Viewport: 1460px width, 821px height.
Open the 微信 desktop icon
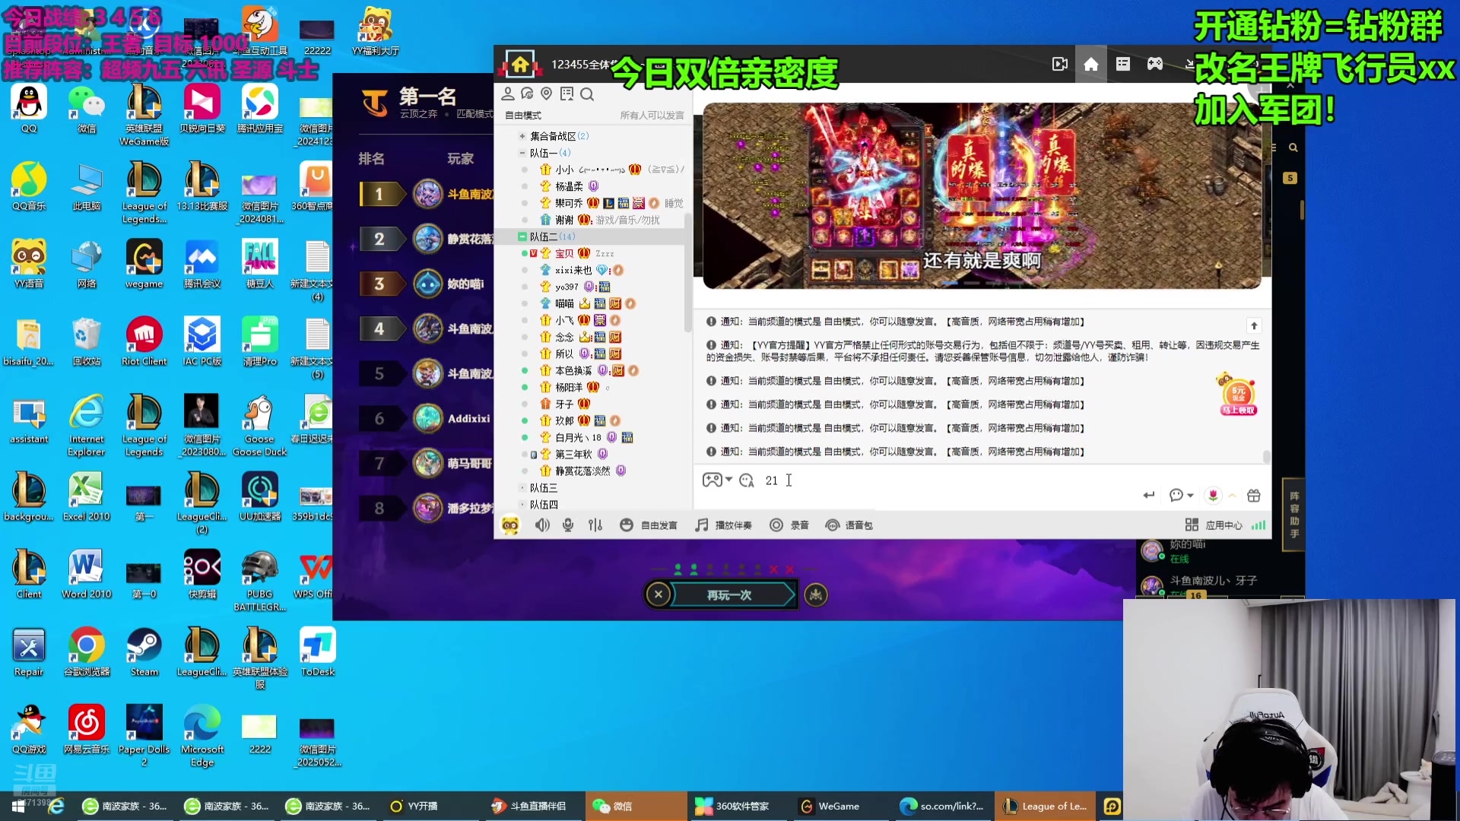point(87,109)
